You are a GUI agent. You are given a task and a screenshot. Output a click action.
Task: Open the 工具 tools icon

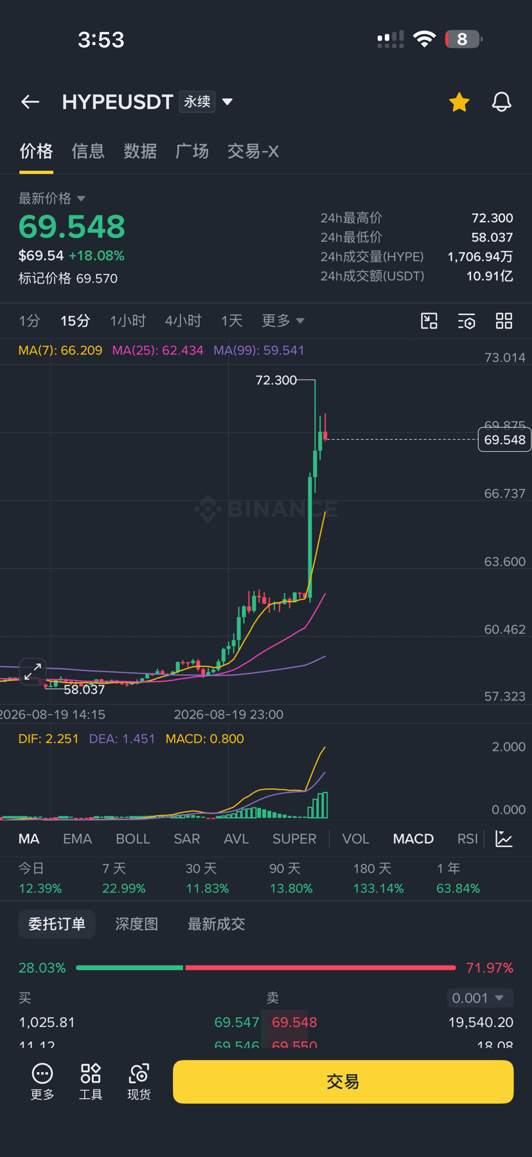(91, 1081)
